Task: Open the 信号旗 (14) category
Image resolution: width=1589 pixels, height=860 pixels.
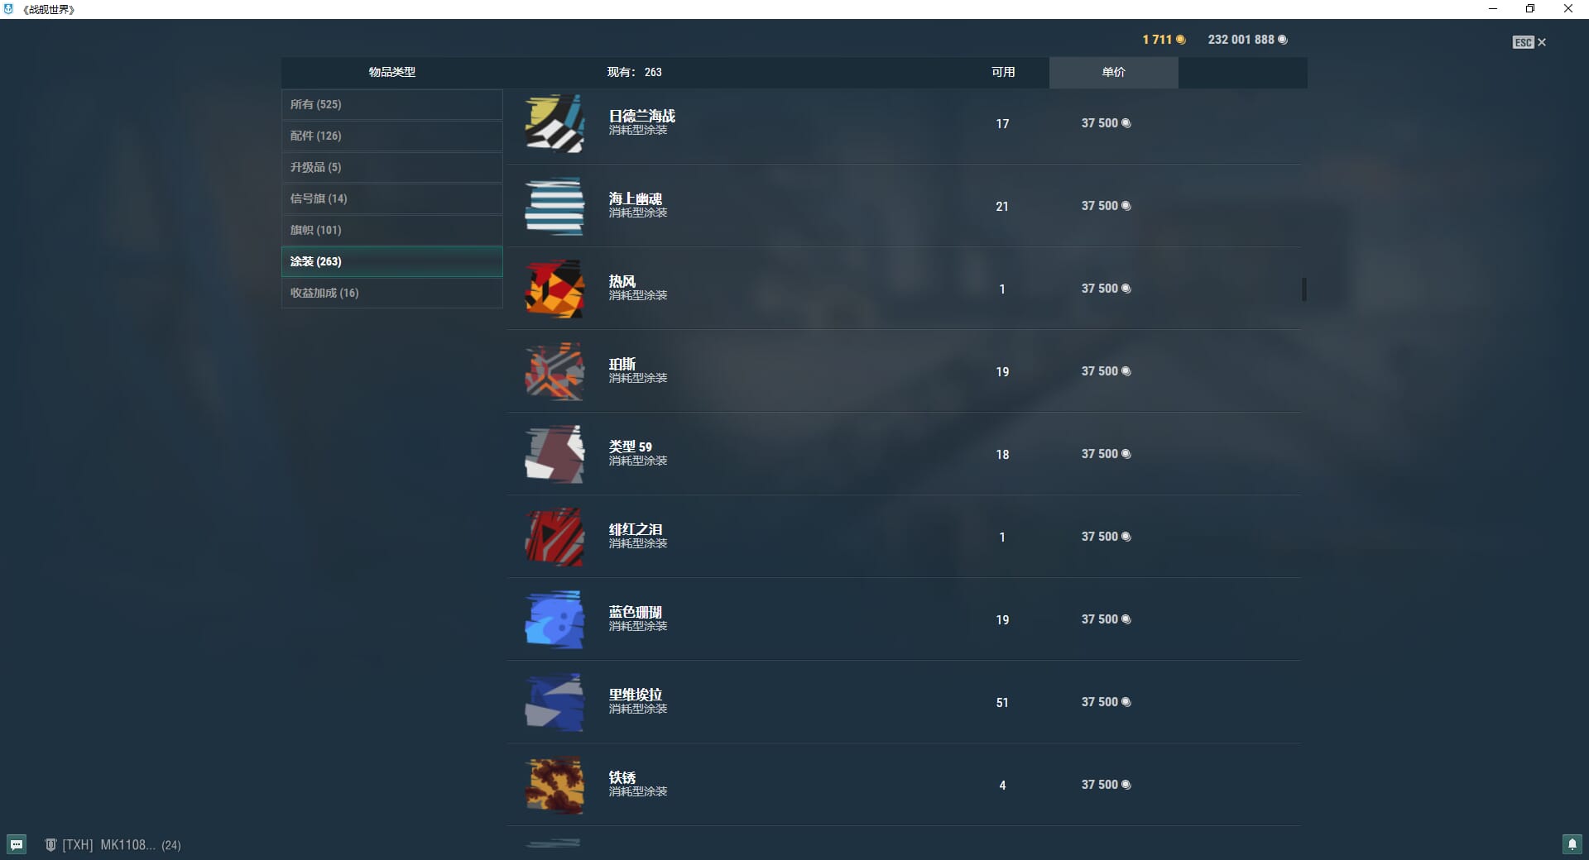Action: pos(392,198)
